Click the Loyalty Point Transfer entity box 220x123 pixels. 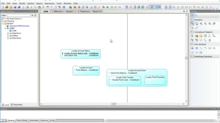[125, 80]
